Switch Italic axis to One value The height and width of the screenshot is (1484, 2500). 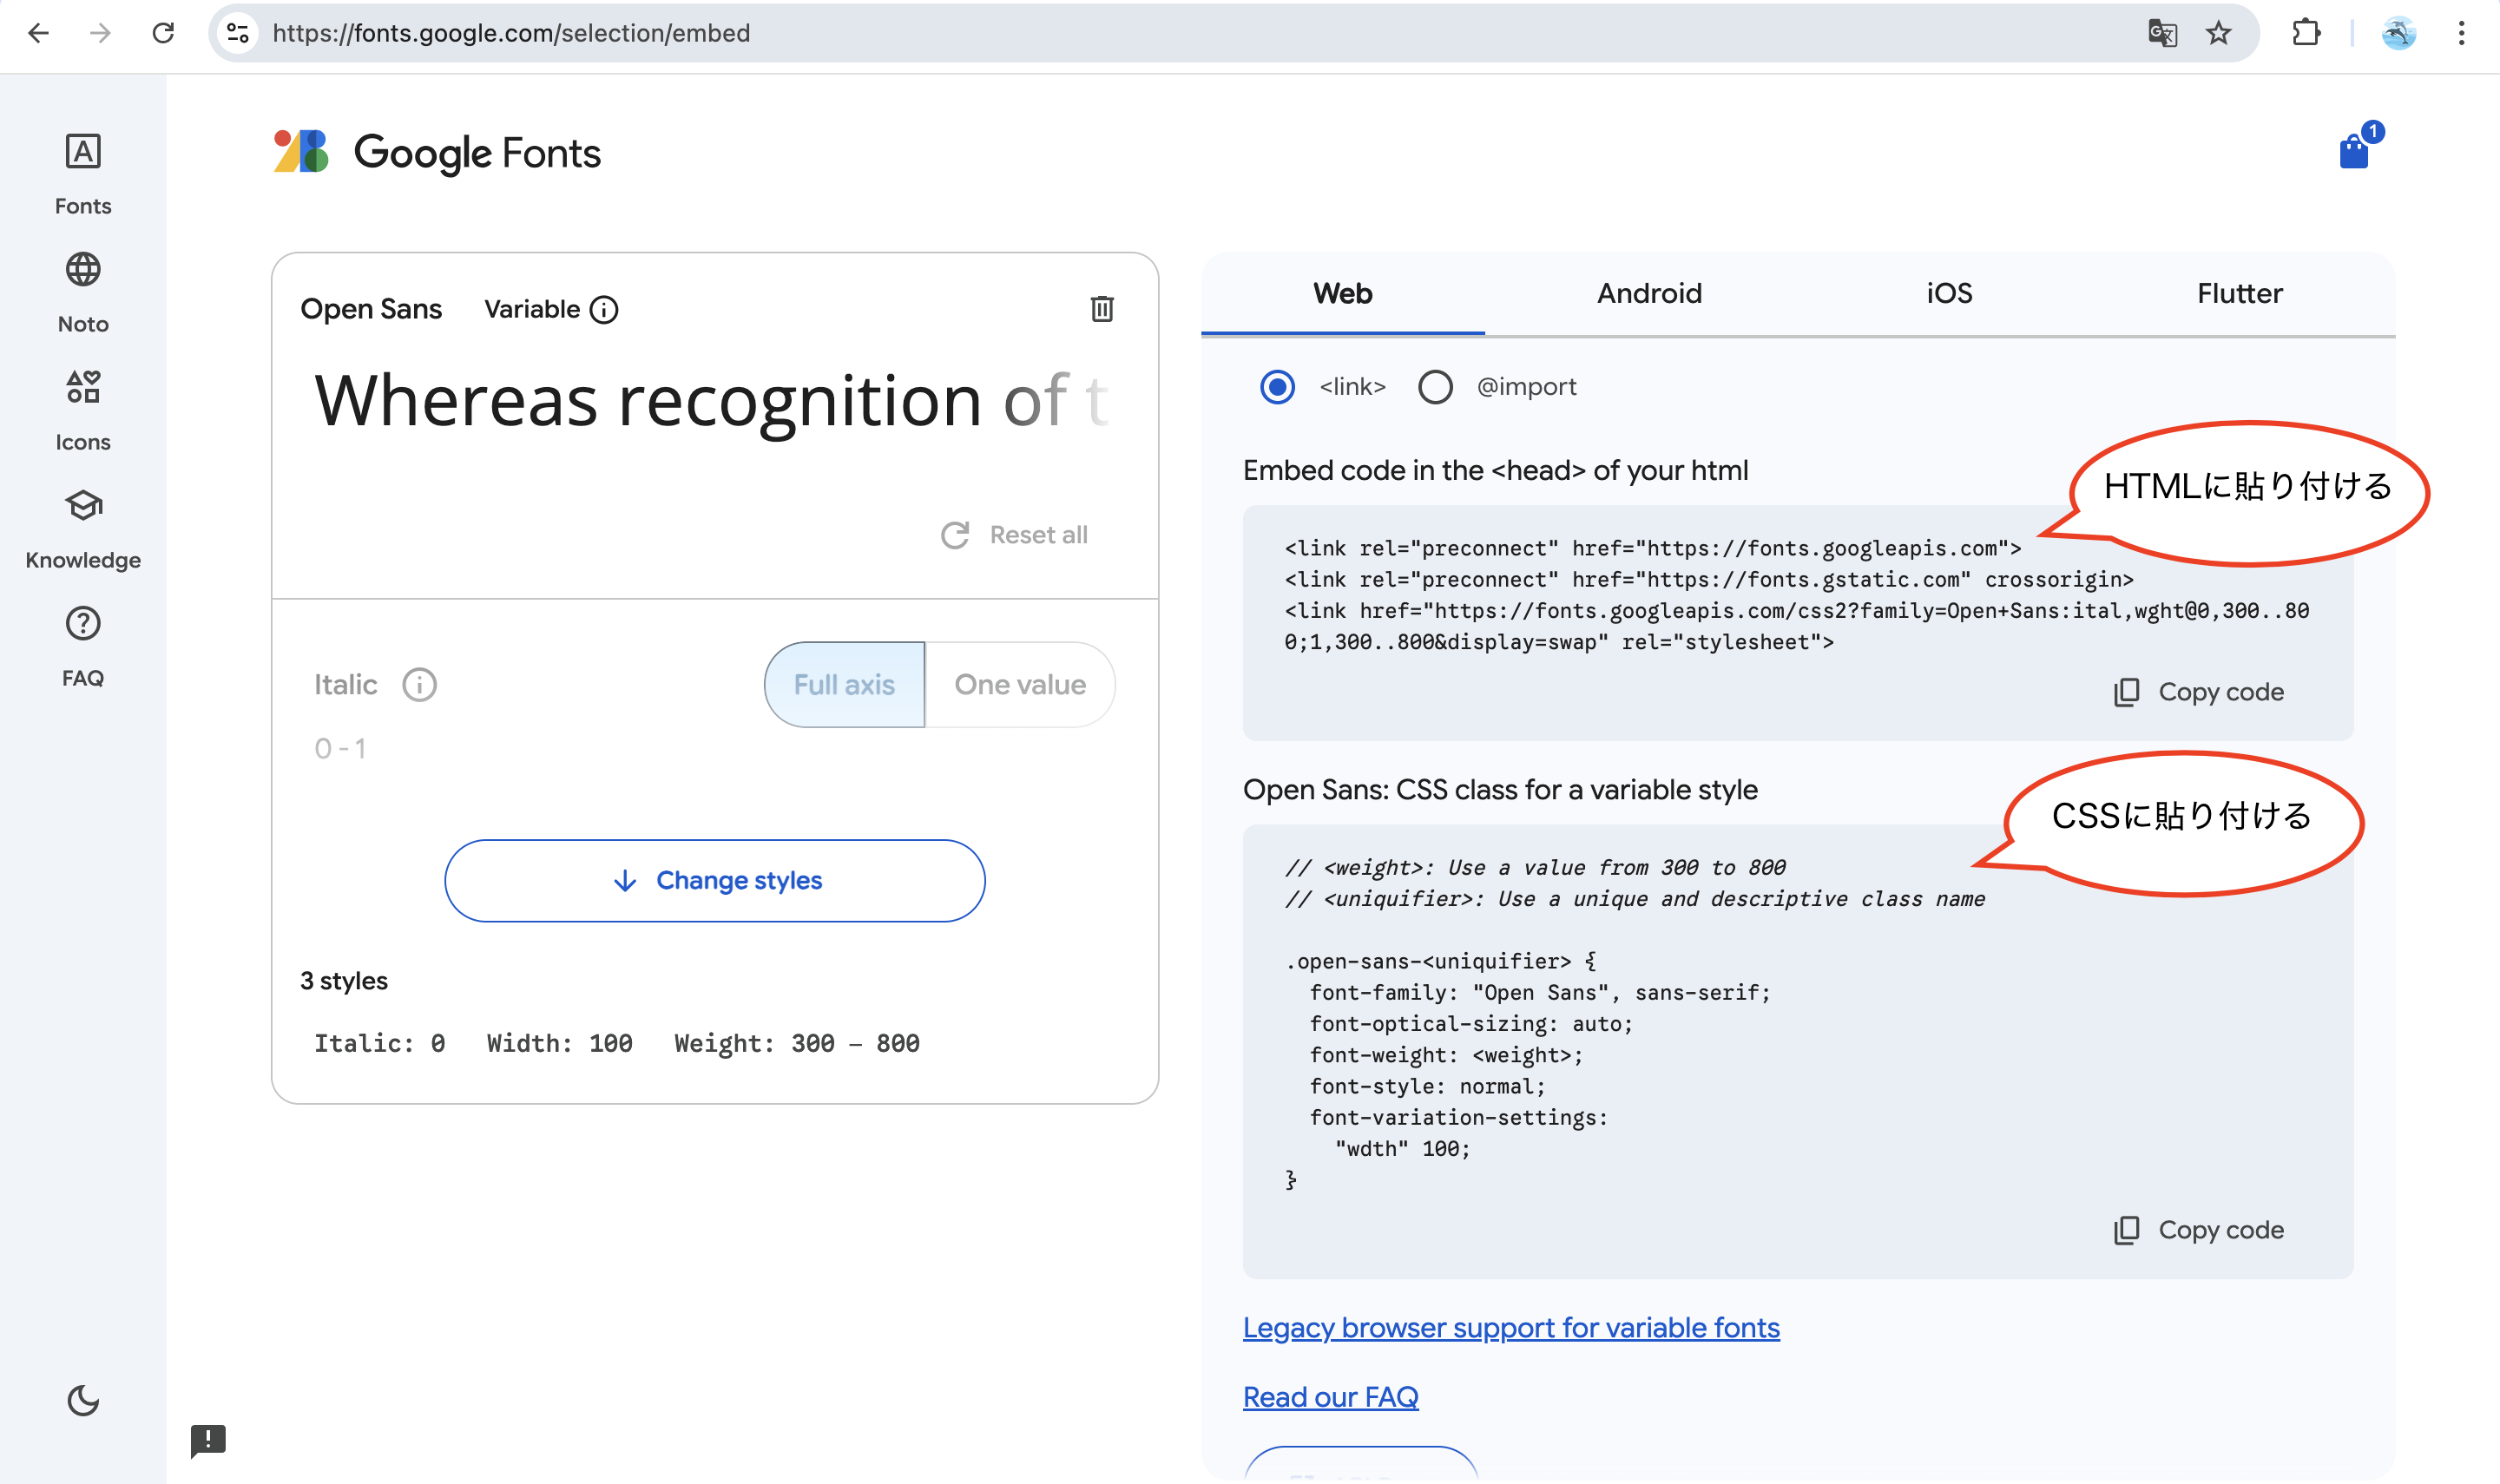(x=1019, y=685)
